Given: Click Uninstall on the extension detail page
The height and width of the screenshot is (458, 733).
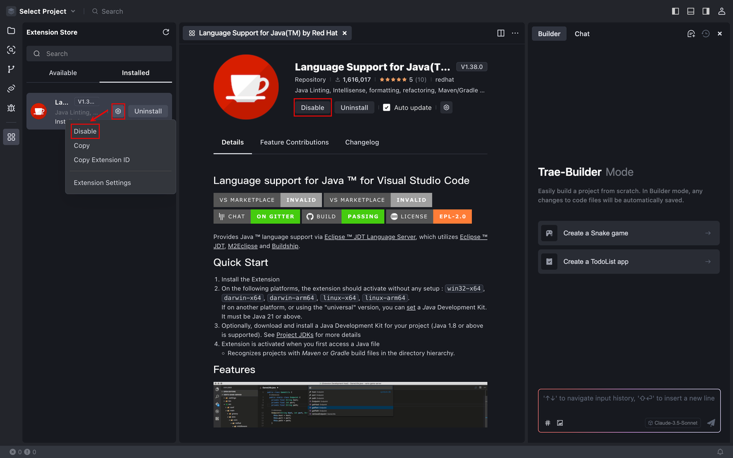Looking at the screenshot, I should click(x=354, y=108).
